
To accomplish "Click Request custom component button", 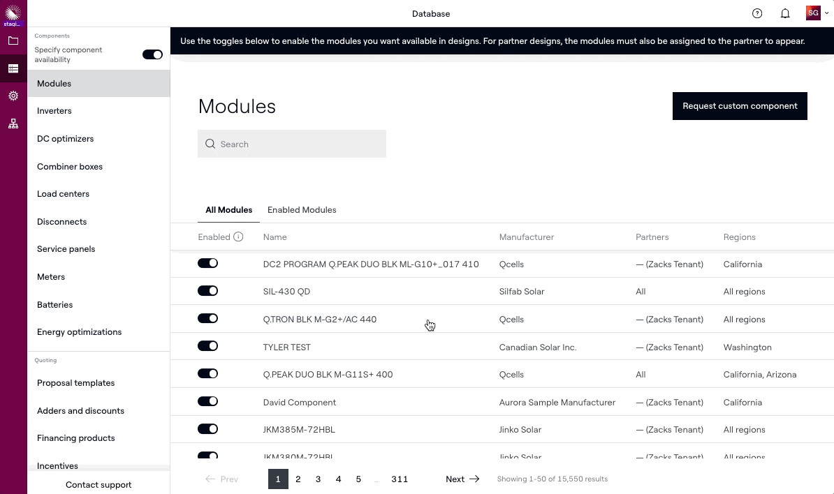I will click(740, 106).
